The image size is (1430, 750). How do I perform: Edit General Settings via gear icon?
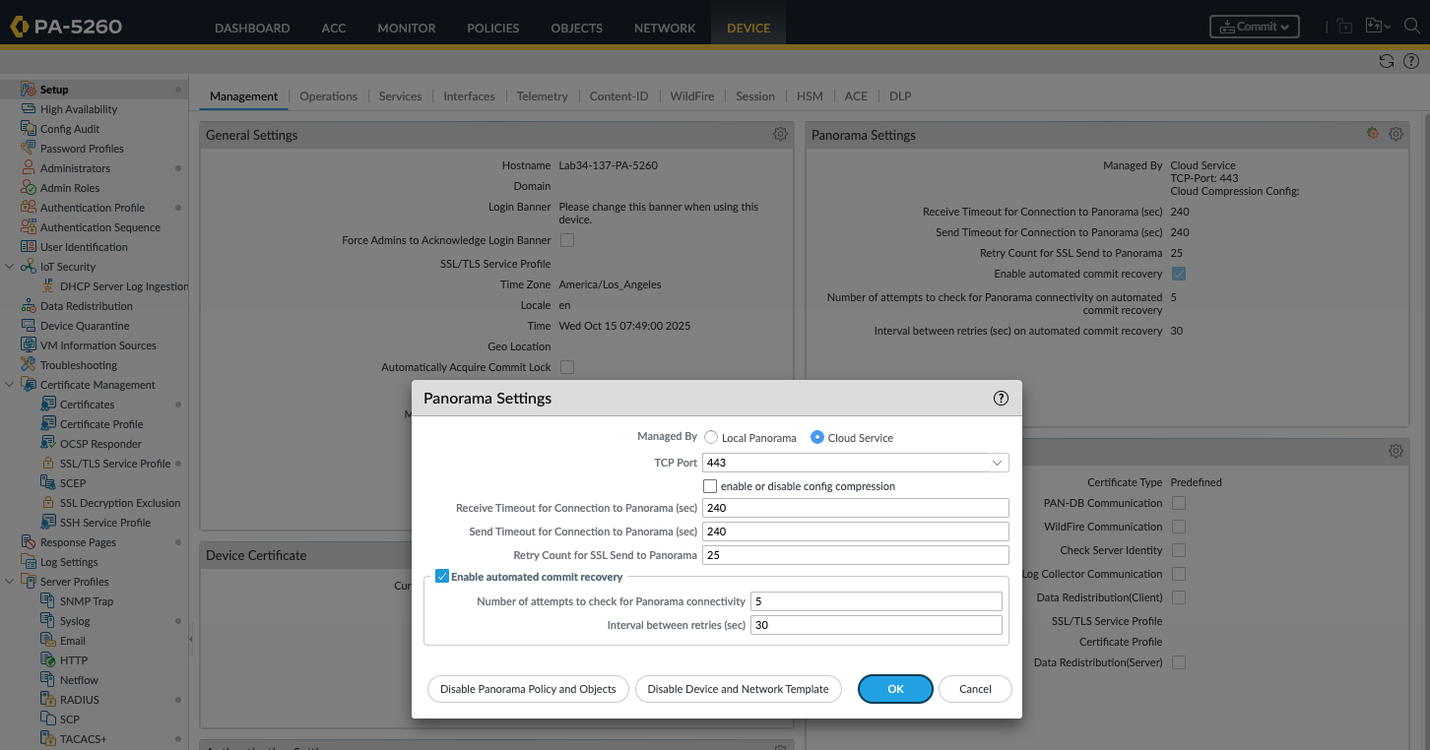point(780,135)
